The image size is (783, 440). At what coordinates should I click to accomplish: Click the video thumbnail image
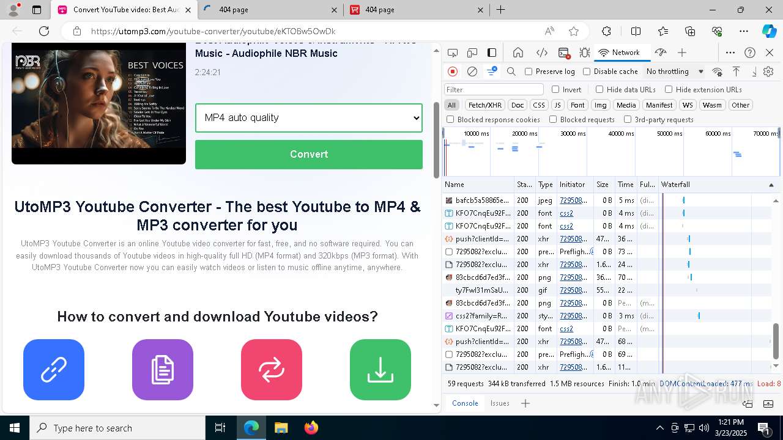(98, 103)
